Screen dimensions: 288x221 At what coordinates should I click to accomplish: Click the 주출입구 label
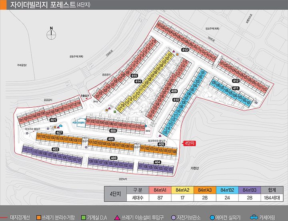[85, 96]
